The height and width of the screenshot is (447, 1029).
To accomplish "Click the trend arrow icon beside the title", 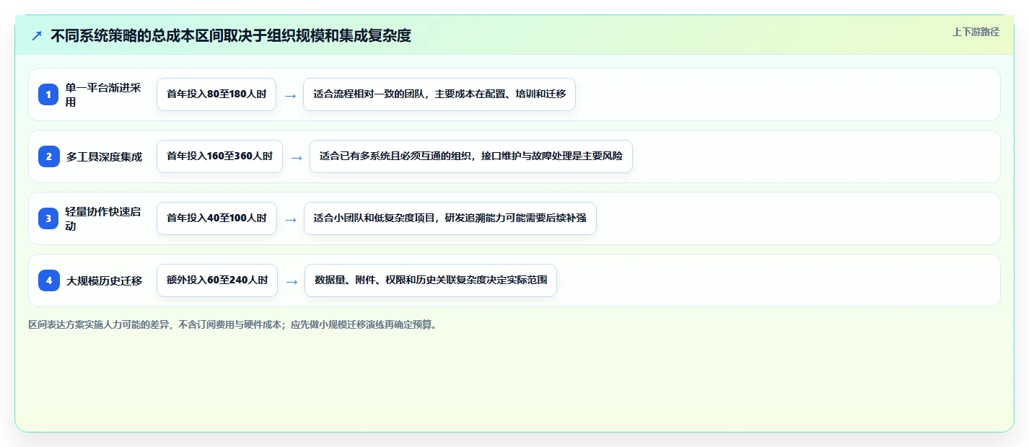I will [37, 35].
